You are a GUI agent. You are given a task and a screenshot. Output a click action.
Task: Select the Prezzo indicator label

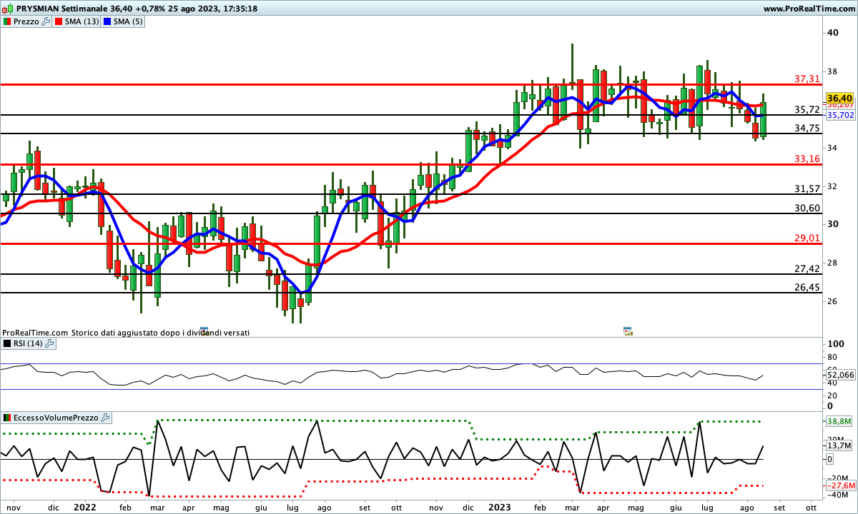(x=26, y=21)
